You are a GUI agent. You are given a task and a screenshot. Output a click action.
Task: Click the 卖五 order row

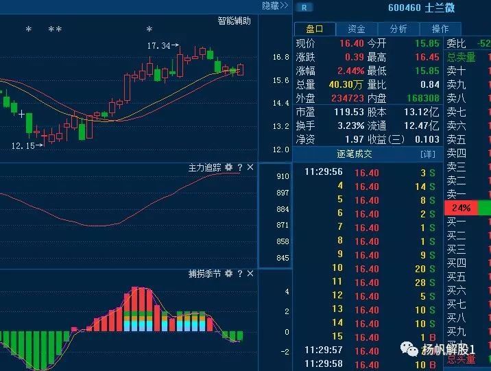468,139
